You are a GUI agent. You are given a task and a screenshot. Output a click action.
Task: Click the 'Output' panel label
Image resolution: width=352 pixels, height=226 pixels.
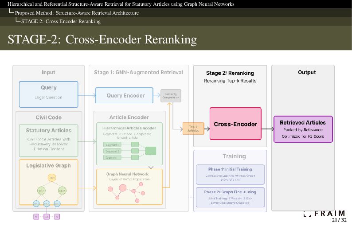[307, 72]
